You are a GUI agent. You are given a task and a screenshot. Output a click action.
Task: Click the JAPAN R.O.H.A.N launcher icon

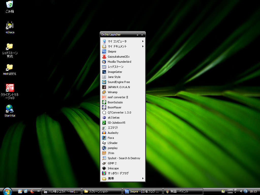[104, 87]
